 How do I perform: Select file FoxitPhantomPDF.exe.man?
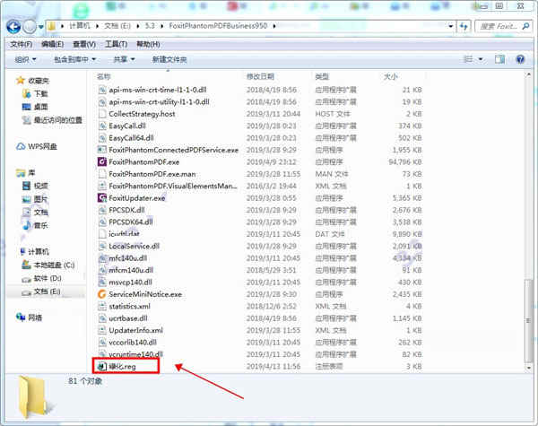click(152, 174)
